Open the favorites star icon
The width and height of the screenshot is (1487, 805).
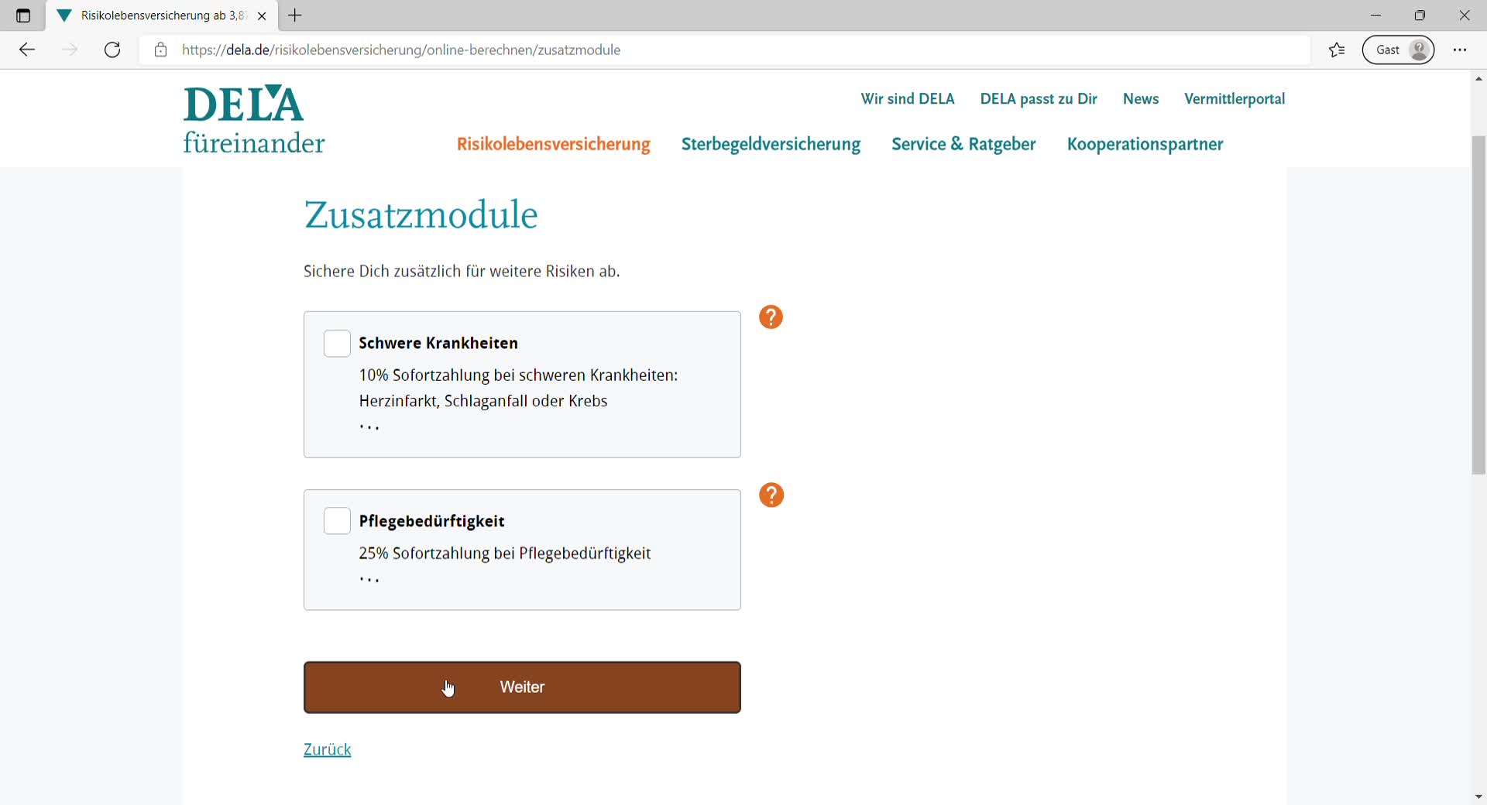point(1337,50)
